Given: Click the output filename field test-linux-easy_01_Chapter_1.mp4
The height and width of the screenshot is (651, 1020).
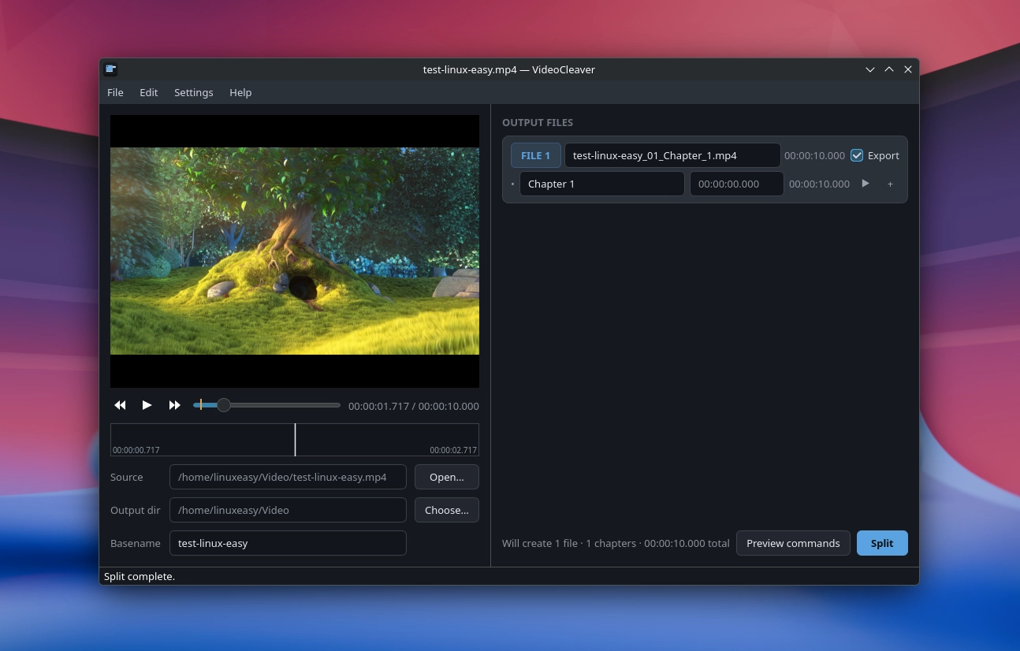Looking at the screenshot, I should (x=672, y=155).
